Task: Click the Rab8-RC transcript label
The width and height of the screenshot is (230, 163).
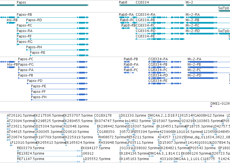Action: tap(127, 20)
